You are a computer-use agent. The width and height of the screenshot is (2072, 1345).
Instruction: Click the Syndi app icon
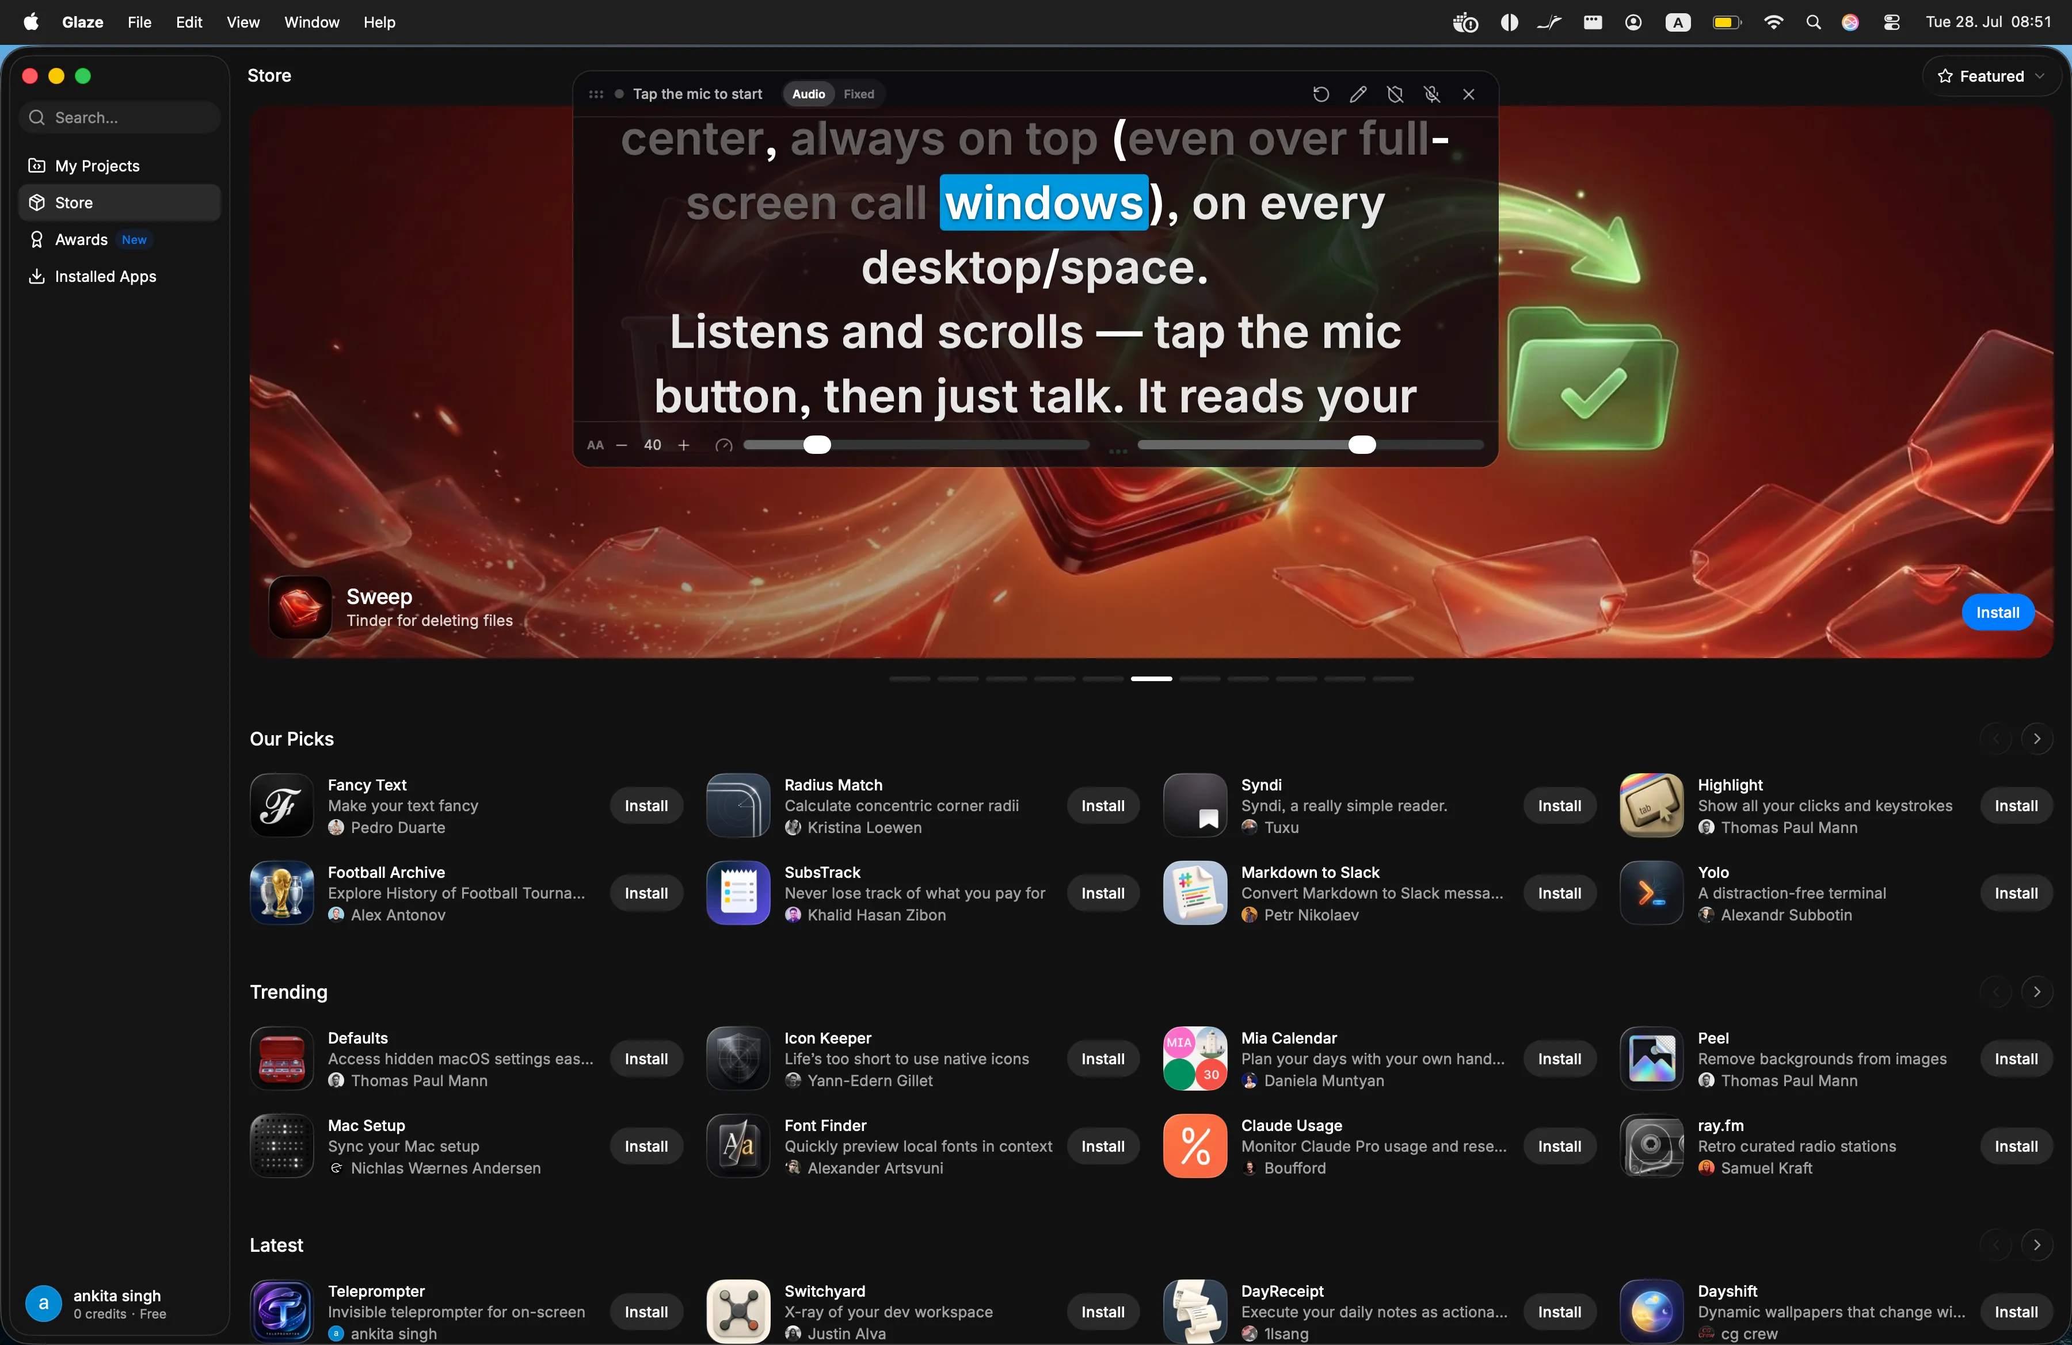click(1194, 805)
